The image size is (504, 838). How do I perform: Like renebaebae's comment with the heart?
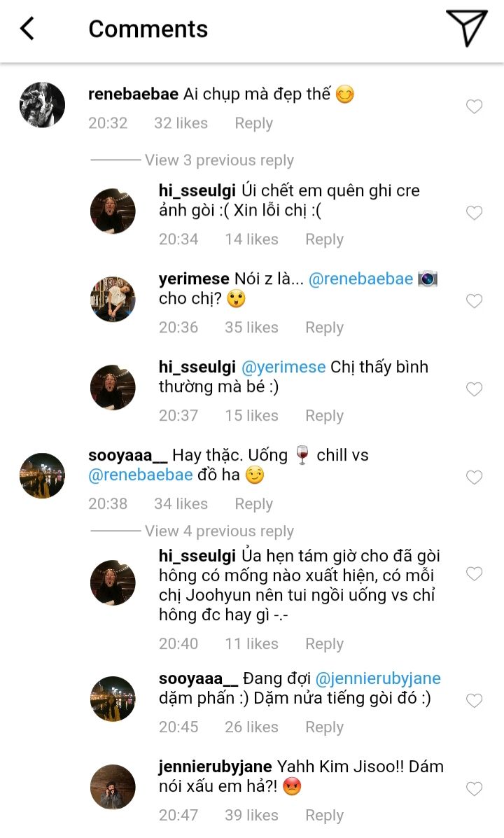475,106
